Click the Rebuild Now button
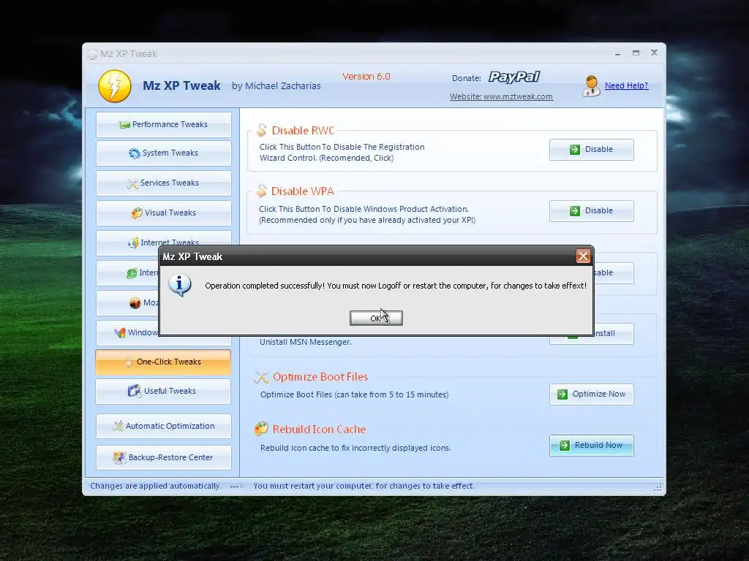Viewport: 749px width, 561px height. 591,445
